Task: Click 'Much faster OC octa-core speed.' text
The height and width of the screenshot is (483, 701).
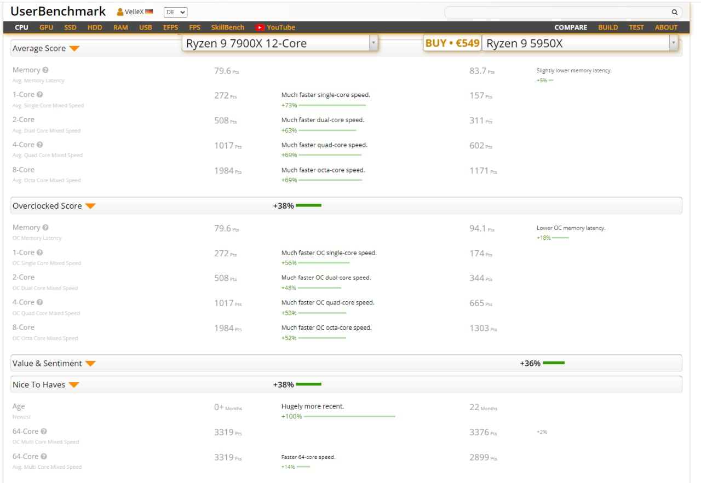Action: coord(326,327)
